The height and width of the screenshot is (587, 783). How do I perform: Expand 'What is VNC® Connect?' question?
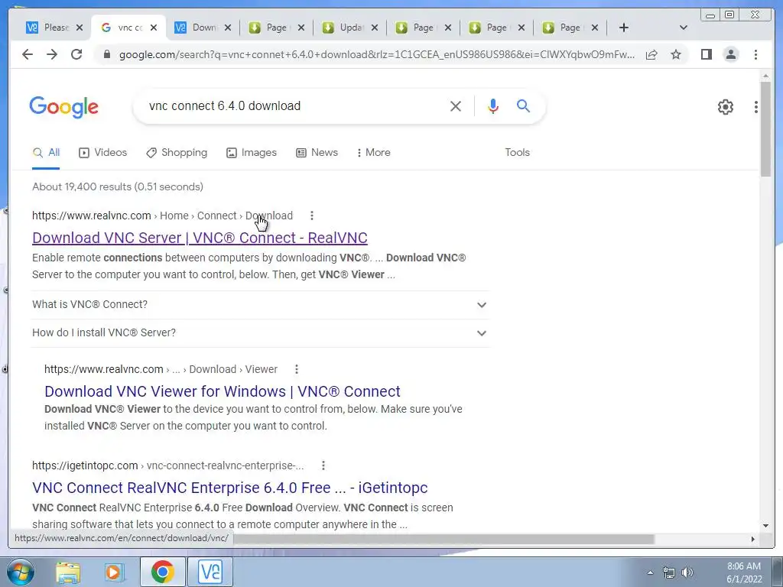coord(260,304)
